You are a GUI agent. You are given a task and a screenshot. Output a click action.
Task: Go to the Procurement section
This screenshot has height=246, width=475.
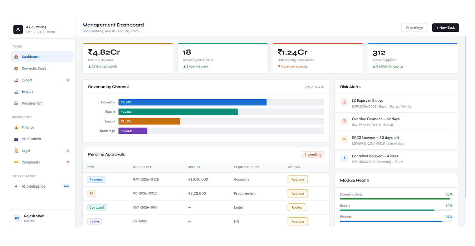(x=42, y=103)
